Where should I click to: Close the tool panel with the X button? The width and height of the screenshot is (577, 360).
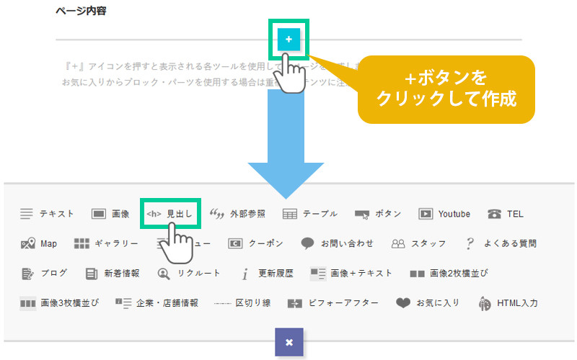point(288,342)
